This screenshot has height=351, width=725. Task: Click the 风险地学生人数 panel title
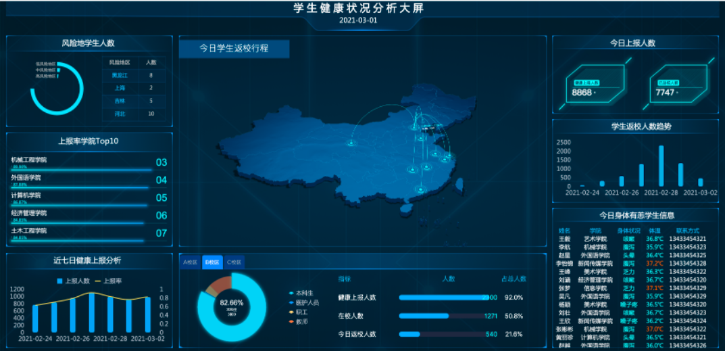pyautogui.click(x=89, y=43)
